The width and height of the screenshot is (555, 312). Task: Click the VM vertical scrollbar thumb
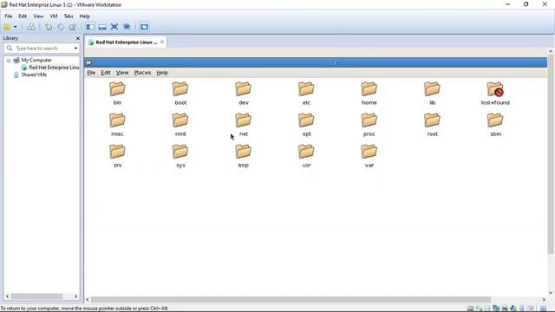[x=551, y=154]
